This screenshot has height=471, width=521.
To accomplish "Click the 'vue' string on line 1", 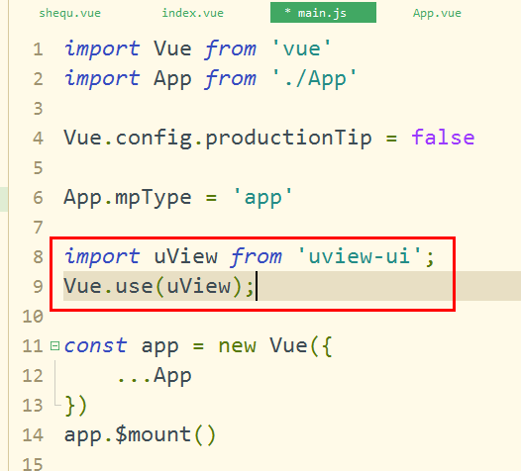I will 301,48.
